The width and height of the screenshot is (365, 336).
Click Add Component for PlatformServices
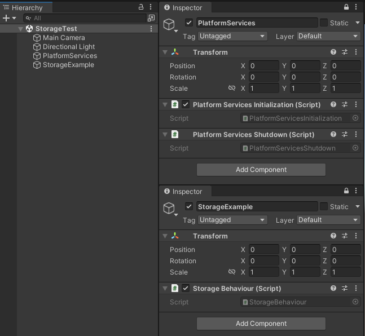(x=261, y=170)
